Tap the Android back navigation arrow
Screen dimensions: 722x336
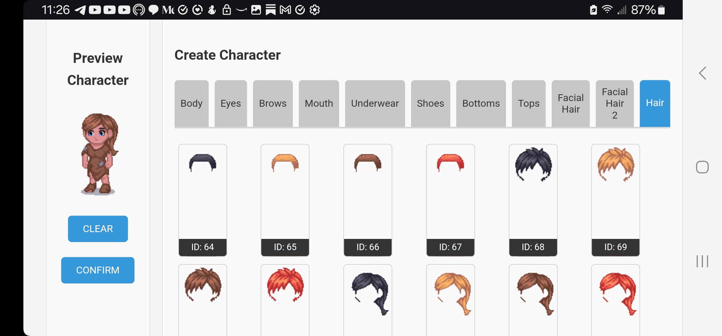pyautogui.click(x=702, y=73)
